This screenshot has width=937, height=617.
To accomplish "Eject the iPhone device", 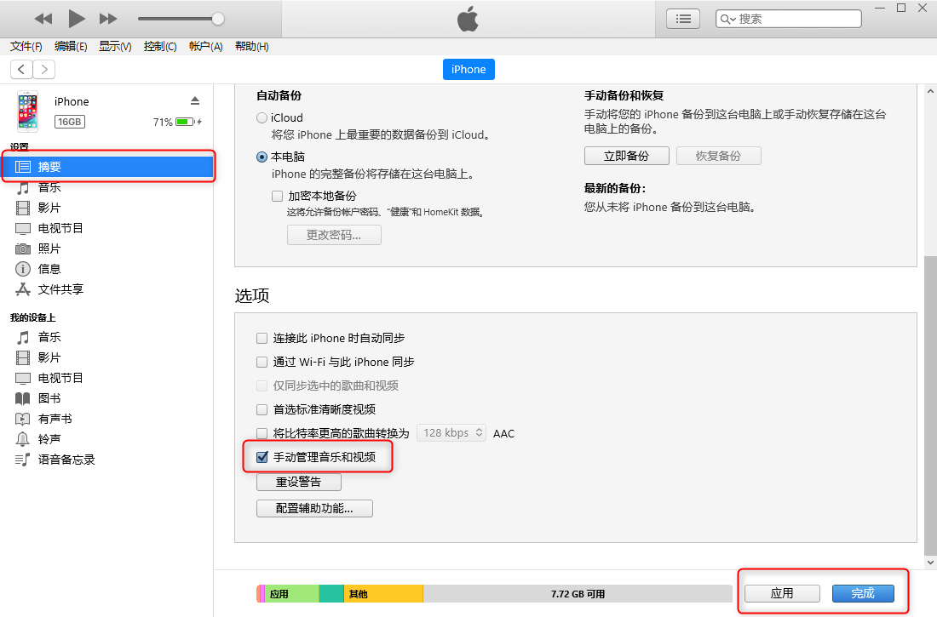I will click(195, 100).
